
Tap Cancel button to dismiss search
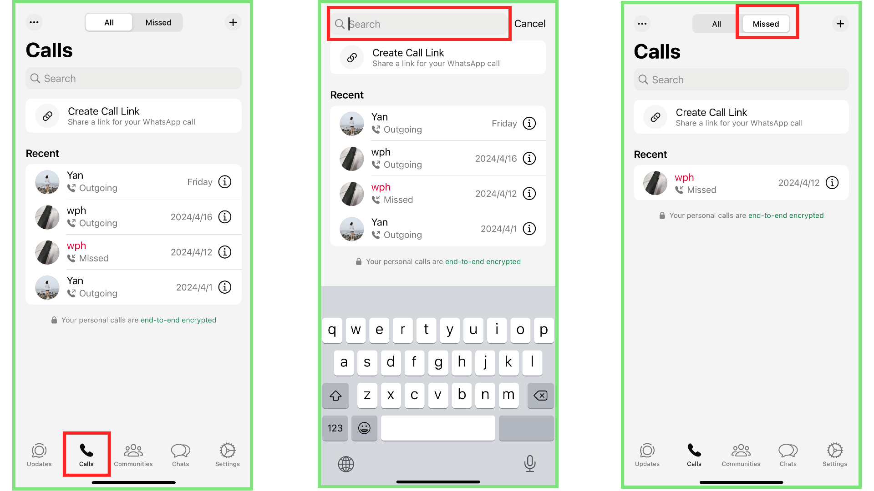529,24
